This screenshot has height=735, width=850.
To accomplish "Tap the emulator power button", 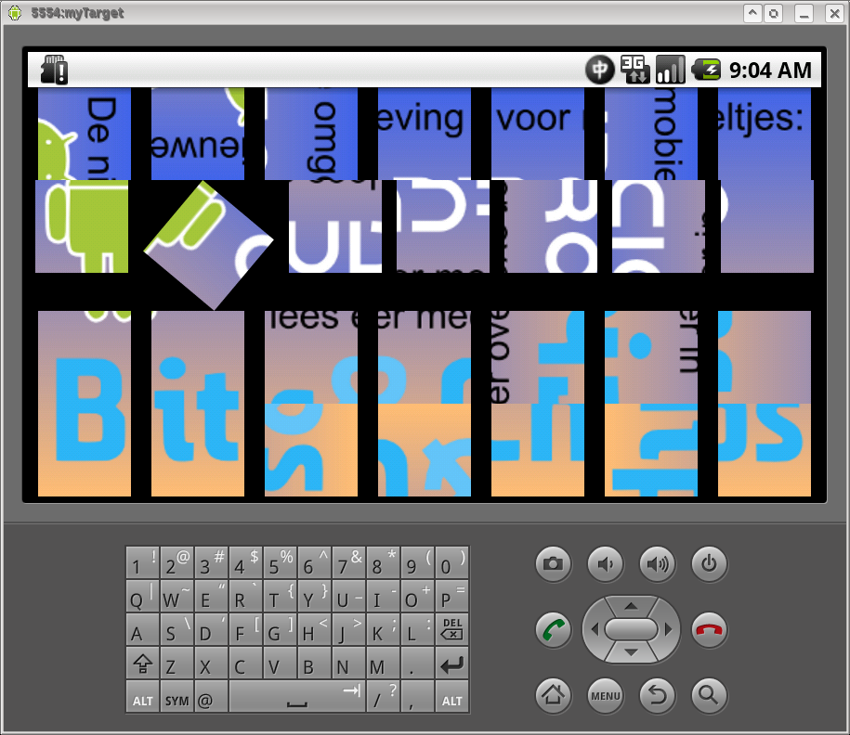I will pos(709,564).
